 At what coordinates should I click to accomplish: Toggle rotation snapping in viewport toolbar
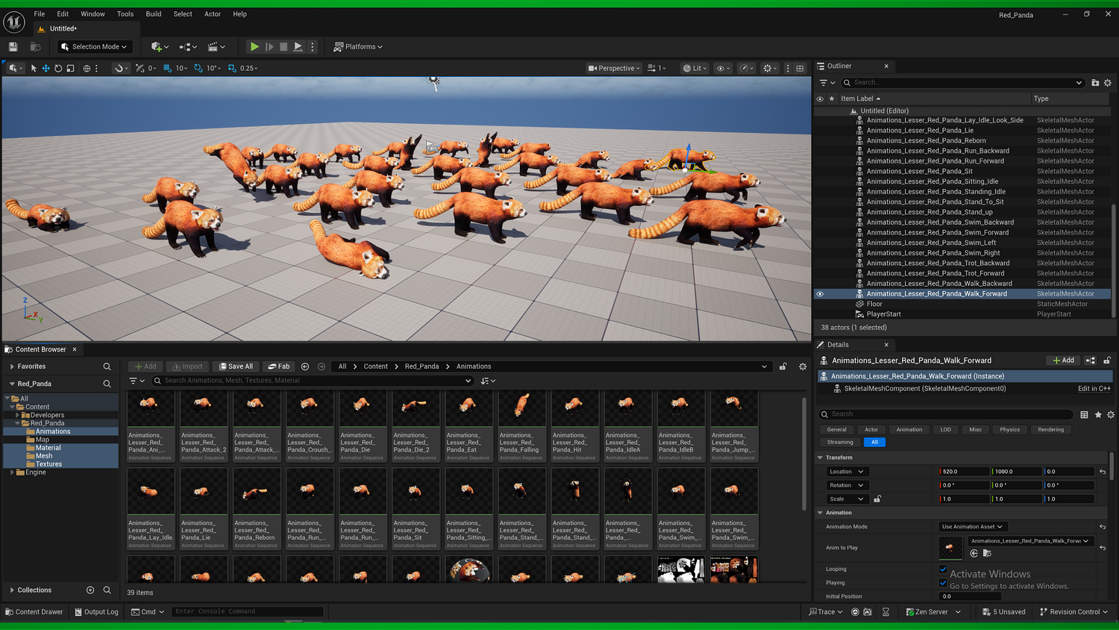198,68
